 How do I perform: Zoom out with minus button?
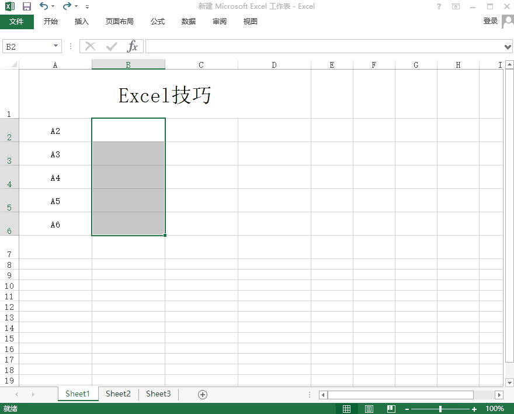click(407, 409)
